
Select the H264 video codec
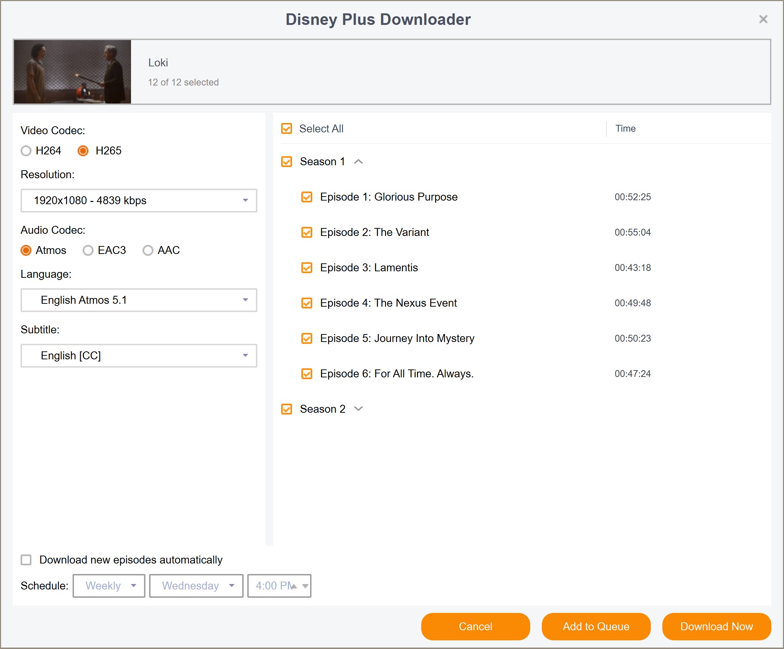coord(26,151)
